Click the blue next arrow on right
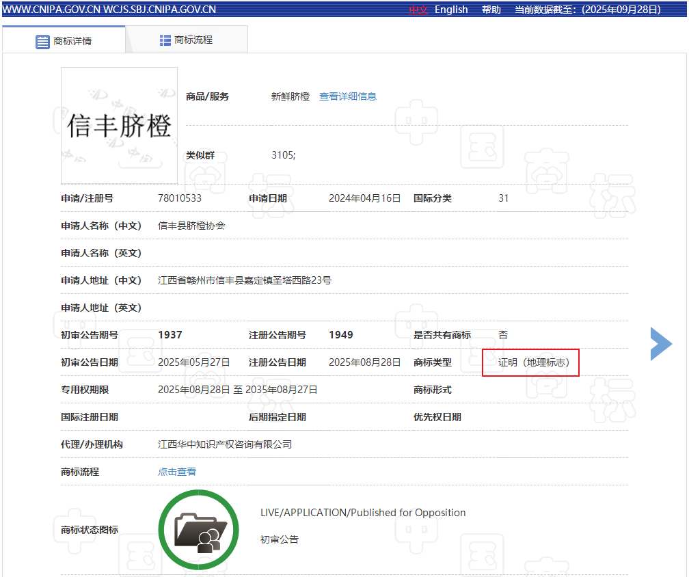The width and height of the screenshot is (689, 577). click(660, 343)
